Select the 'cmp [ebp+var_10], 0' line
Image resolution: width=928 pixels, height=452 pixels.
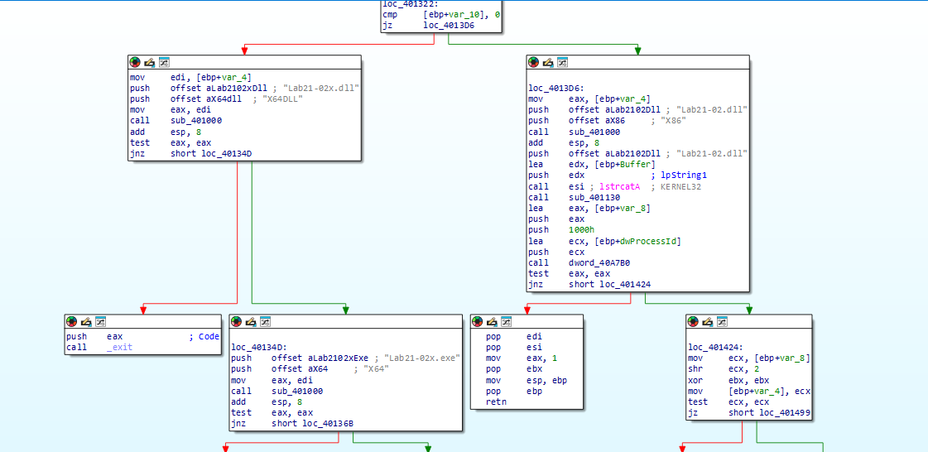(441, 14)
